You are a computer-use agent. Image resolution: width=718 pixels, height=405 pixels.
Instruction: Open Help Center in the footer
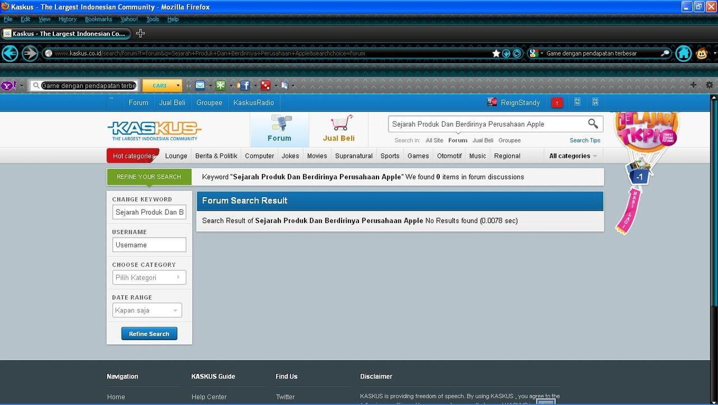point(209,397)
